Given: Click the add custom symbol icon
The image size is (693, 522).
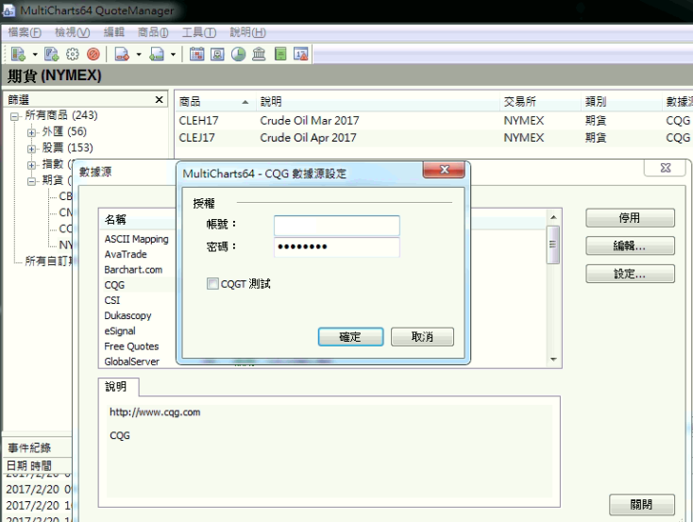Looking at the screenshot, I should (x=52, y=55).
